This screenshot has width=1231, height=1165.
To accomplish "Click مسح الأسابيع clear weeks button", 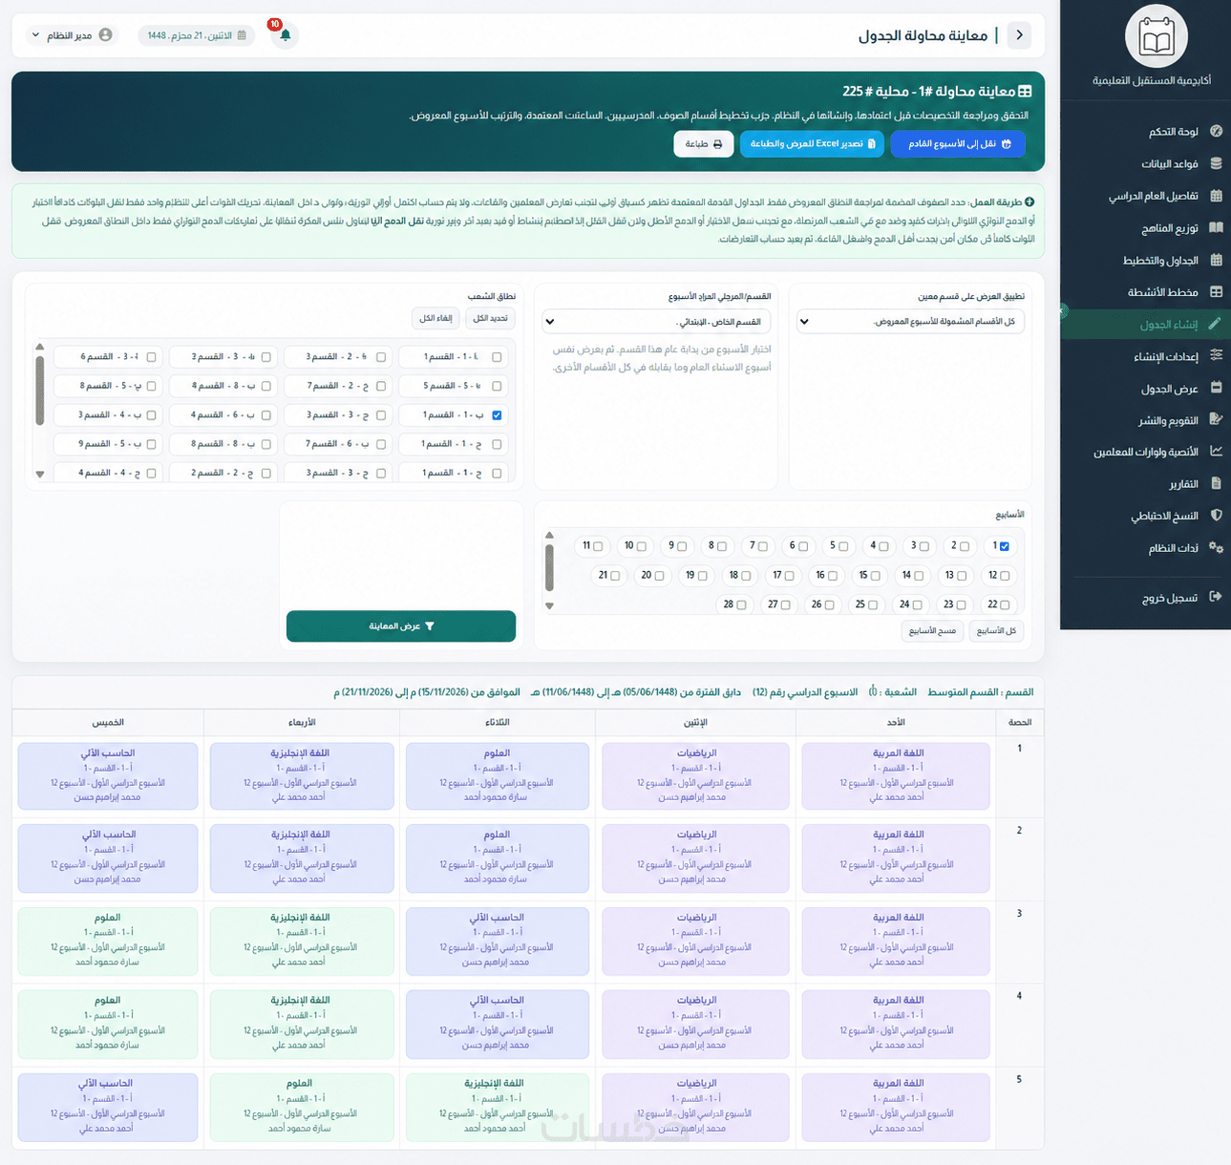I will tap(932, 631).
